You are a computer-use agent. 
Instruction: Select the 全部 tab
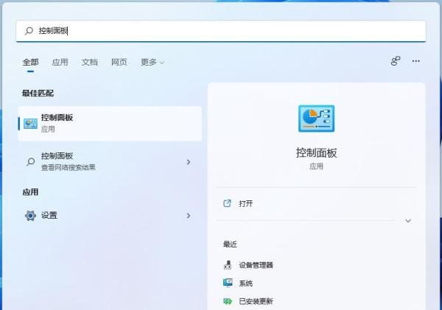point(30,63)
